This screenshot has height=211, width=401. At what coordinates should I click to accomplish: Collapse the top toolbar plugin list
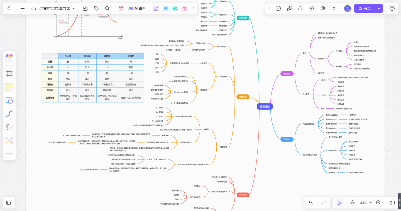point(194,8)
